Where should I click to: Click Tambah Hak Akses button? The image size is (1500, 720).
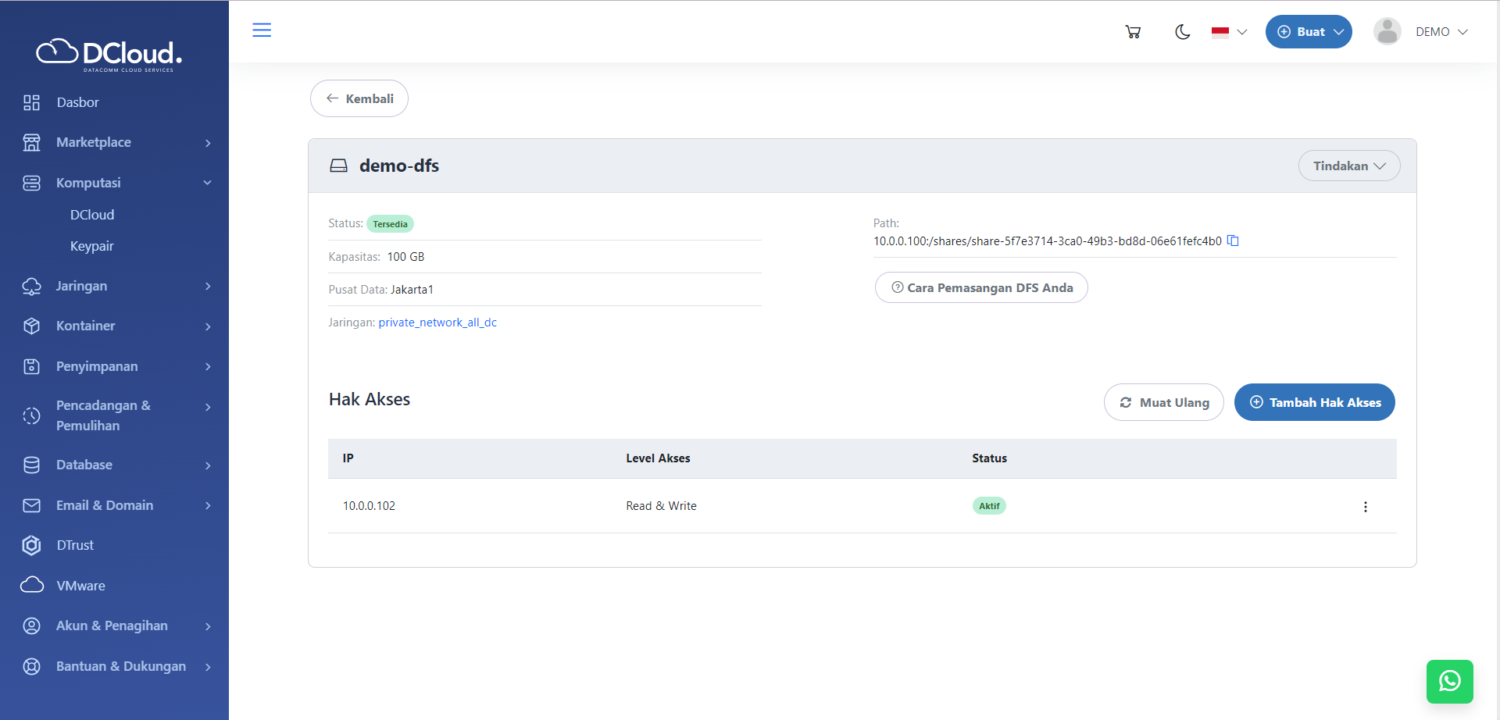1314,402
